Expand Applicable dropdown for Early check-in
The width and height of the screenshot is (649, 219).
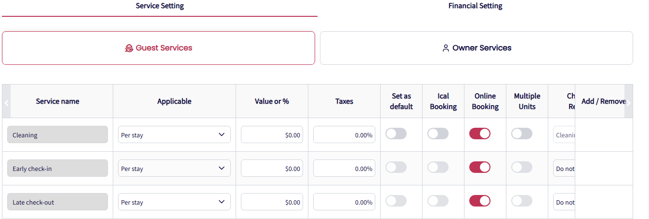tap(174, 169)
